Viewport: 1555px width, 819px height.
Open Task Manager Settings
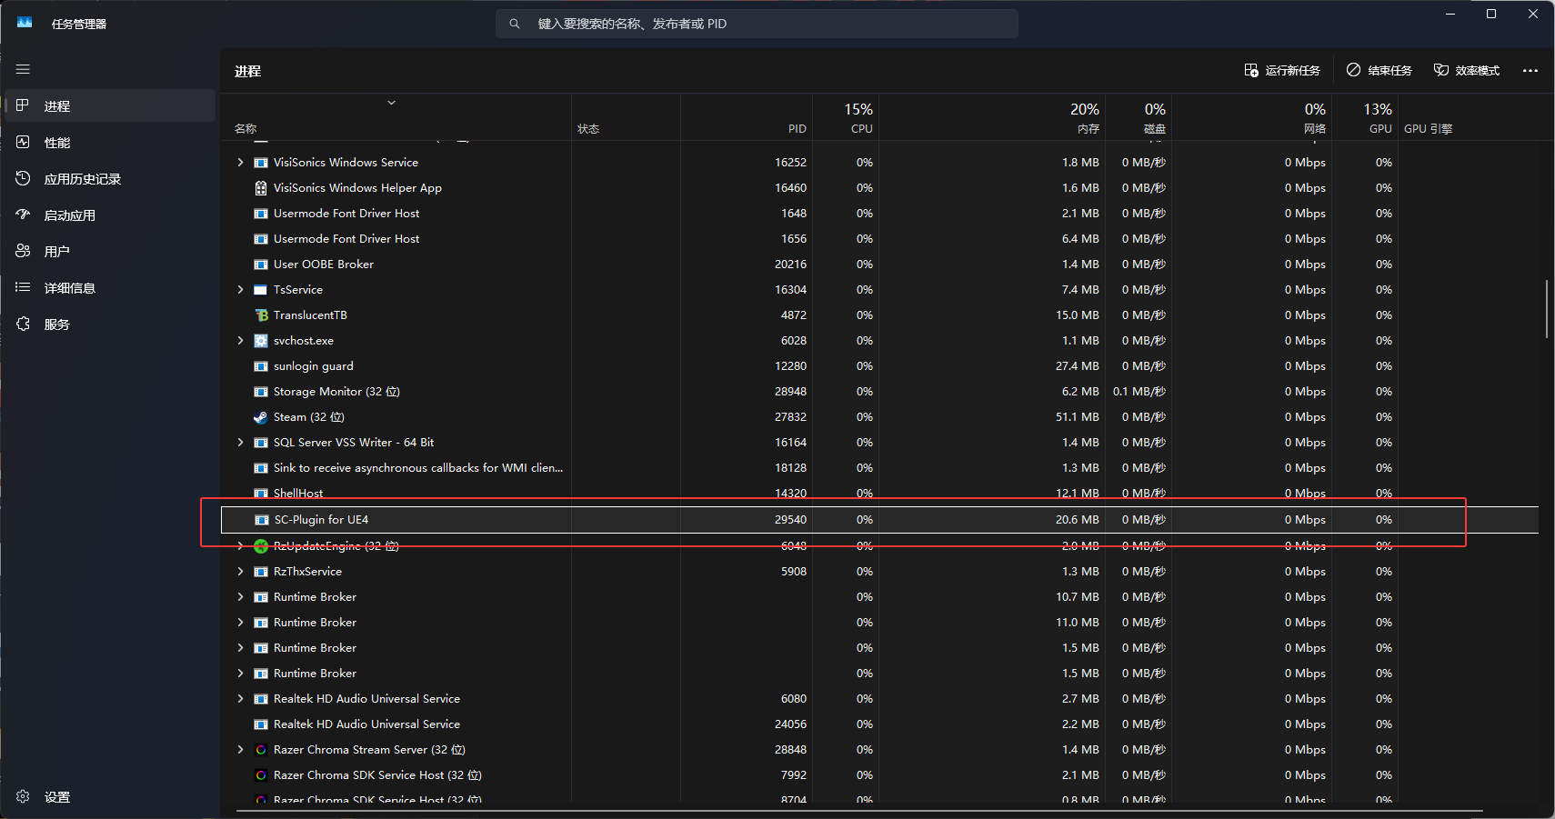pos(110,797)
